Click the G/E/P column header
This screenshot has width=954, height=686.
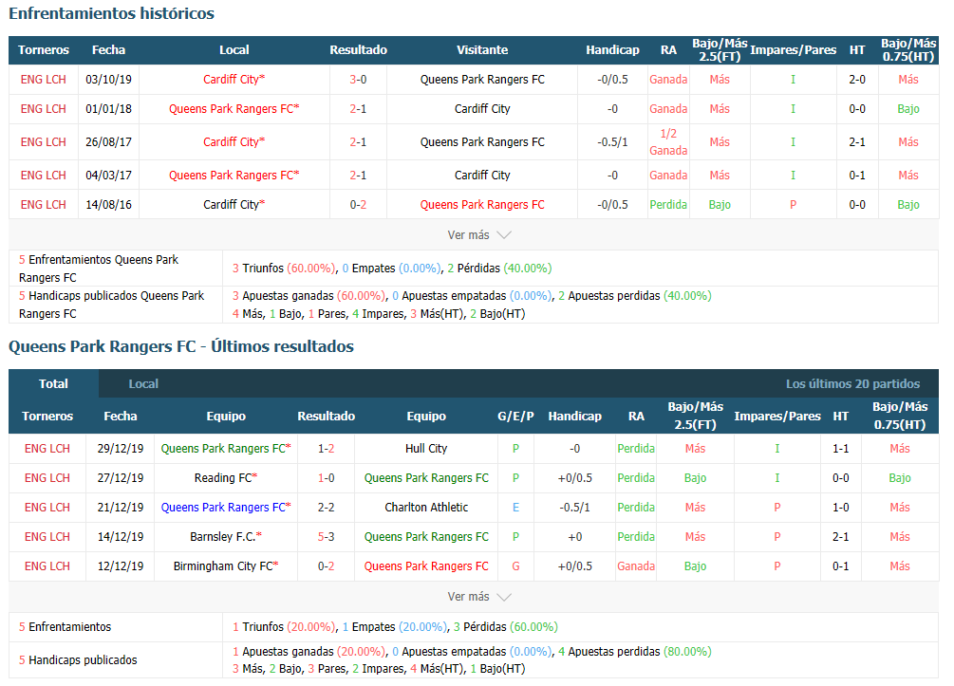(516, 416)
